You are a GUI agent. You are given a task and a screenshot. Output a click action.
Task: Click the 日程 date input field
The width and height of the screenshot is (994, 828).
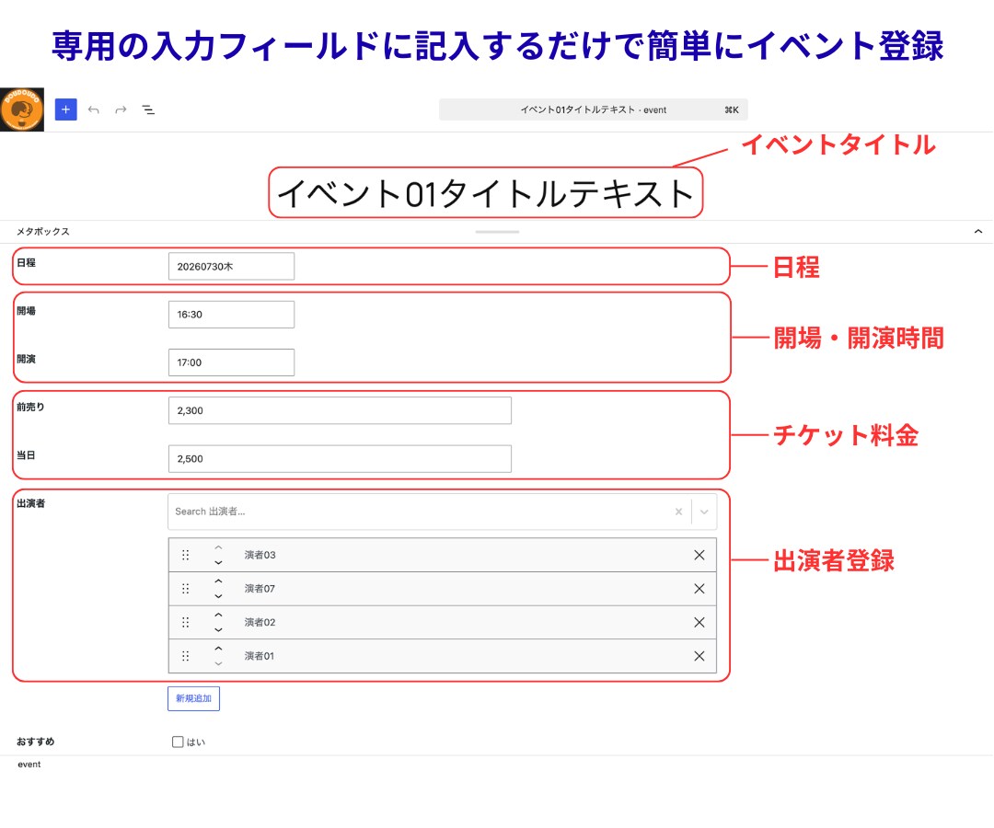pos(231,266)
